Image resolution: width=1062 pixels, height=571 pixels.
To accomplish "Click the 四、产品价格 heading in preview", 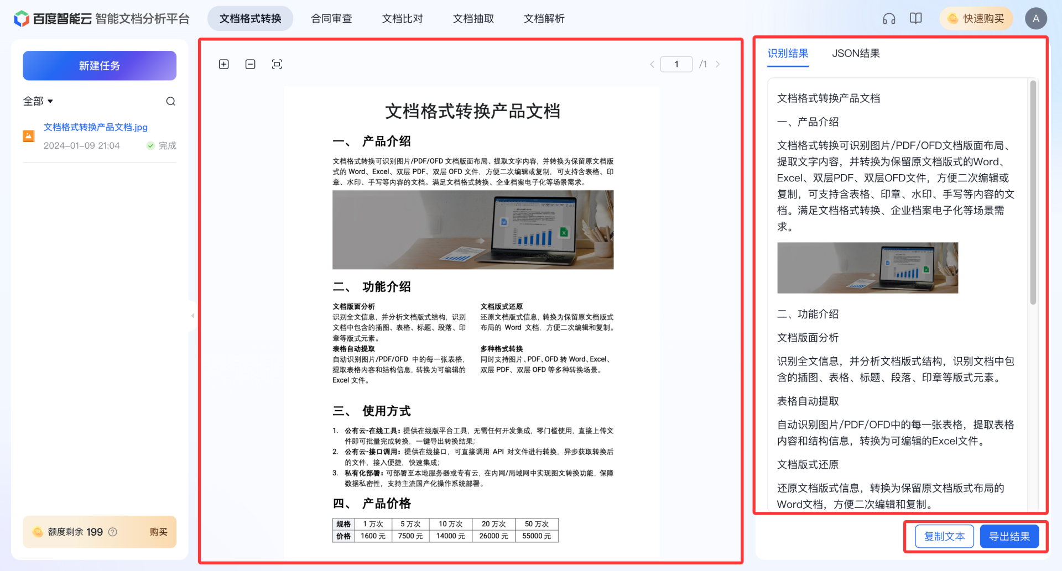I will [x=372, y=504].
